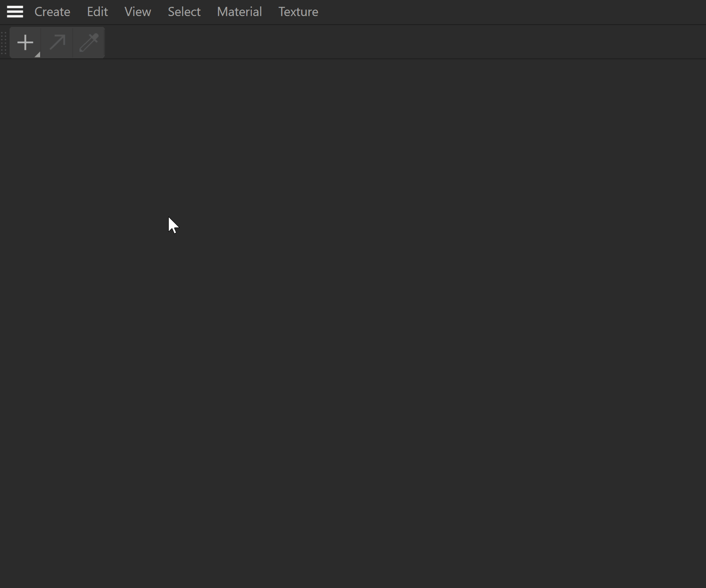
Task: Open the Texture menu
Action: click(298, 12)
